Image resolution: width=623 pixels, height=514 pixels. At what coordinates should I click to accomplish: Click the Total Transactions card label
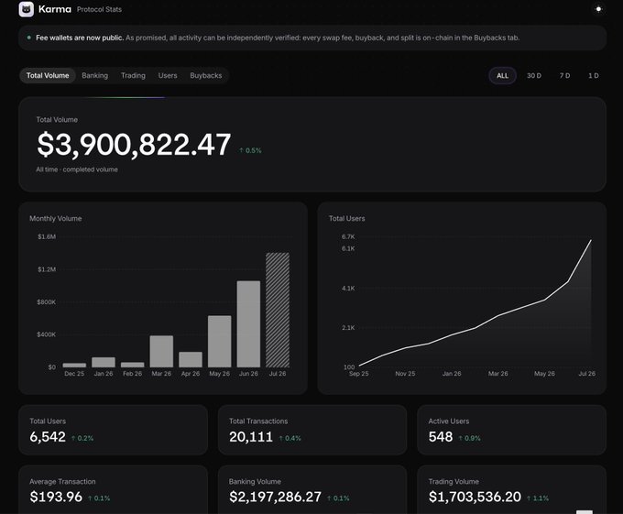(258, 421)
